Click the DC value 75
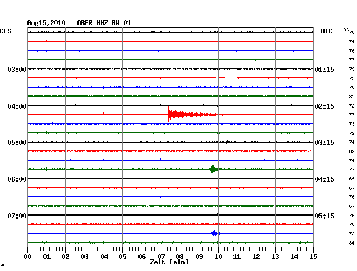 352,78
